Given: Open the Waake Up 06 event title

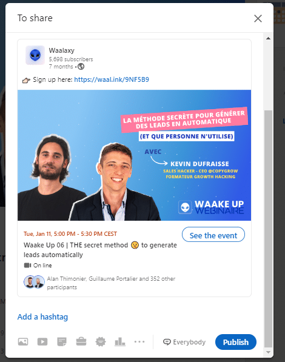Looking at the screenshot, I should (x=100, y=250).
